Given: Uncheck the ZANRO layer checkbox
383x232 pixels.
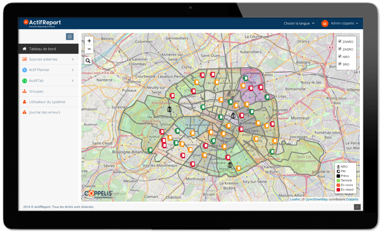Looking at the screenshot, I should pyautogui.click(x=340, y=41).
